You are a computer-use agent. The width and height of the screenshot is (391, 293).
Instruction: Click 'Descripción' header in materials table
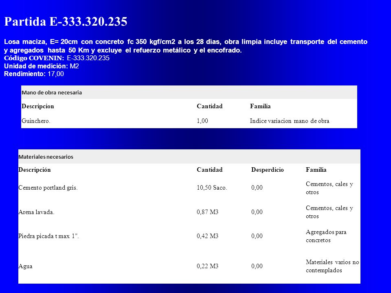pos(34,170)
